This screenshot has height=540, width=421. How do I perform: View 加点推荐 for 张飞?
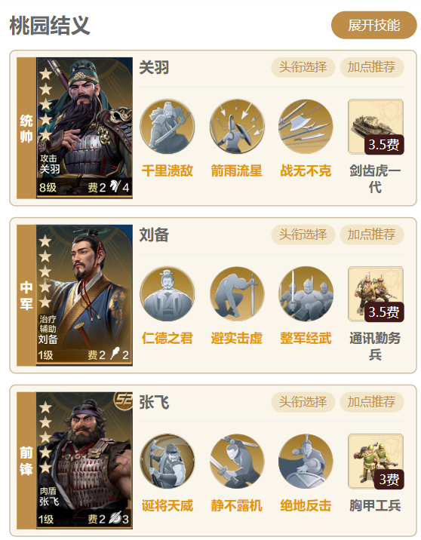click(372, 402)
